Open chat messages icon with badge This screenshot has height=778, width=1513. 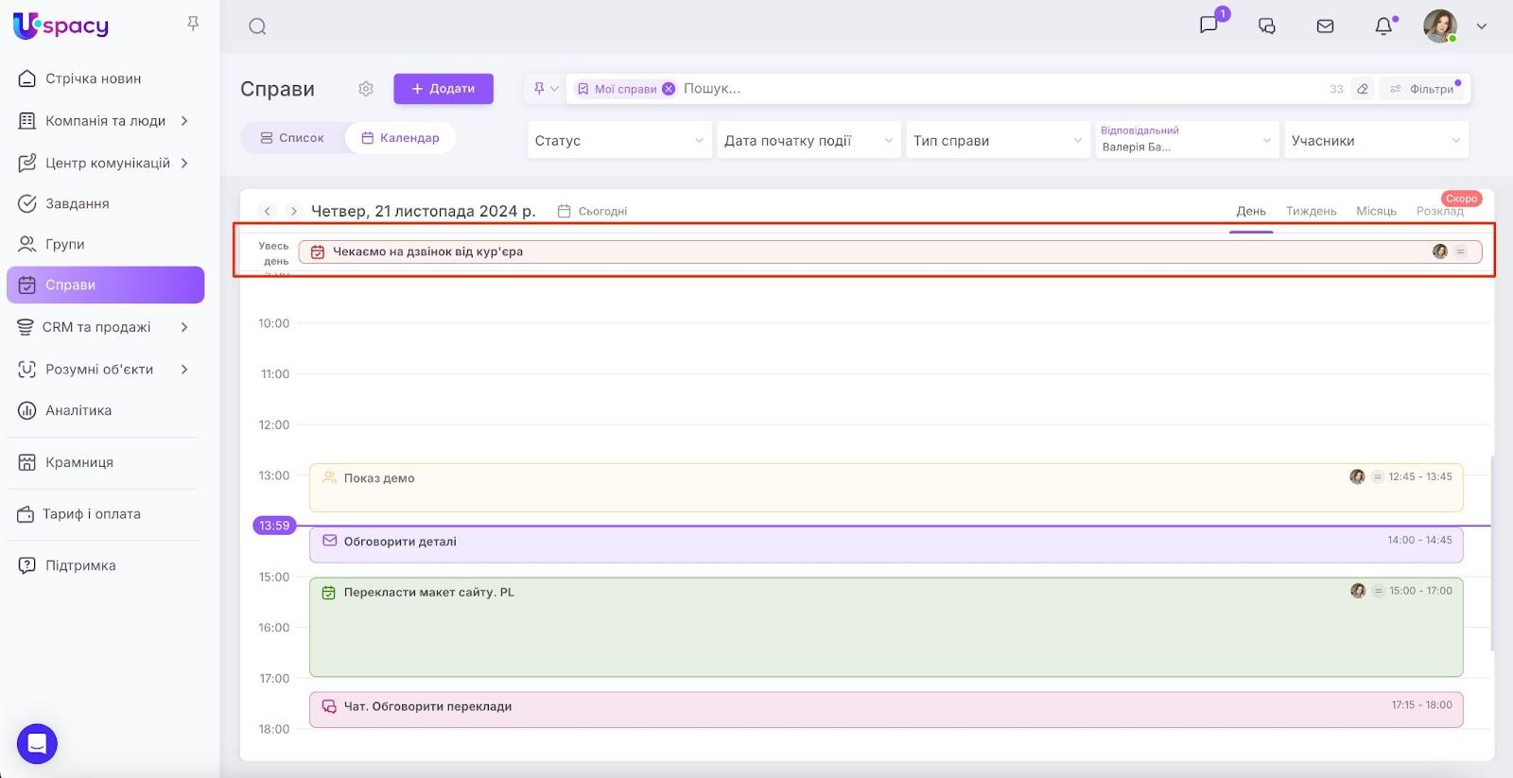pos(1209,26)
